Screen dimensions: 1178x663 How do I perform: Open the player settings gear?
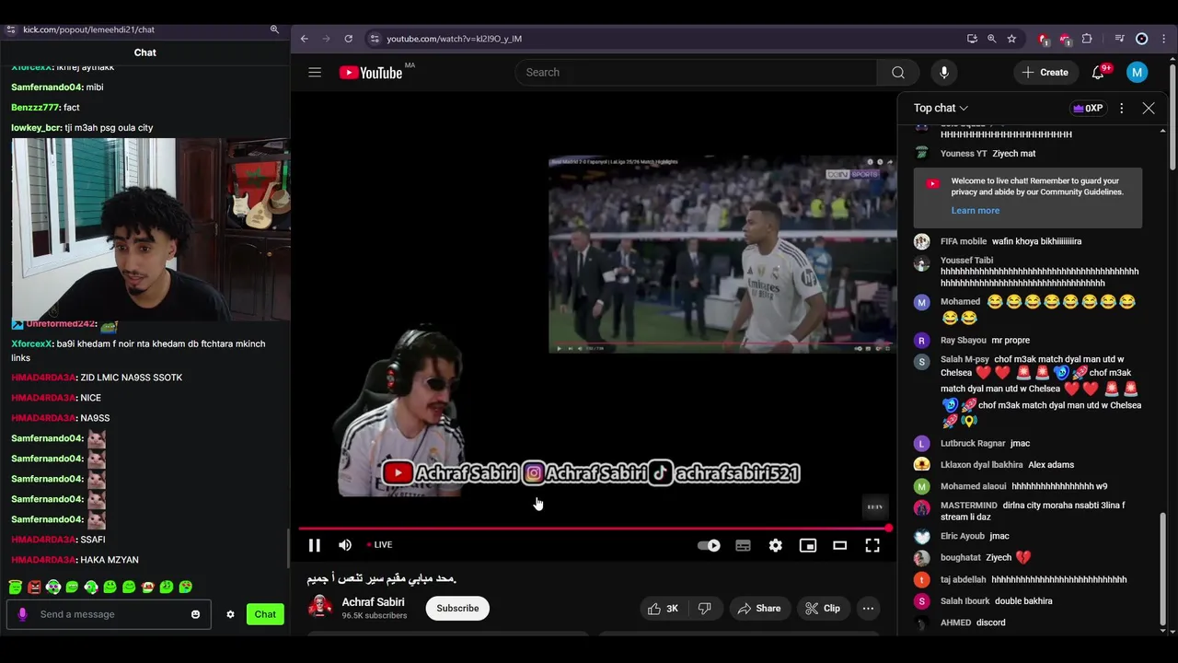pyautogui.click(x=776, y=545)
